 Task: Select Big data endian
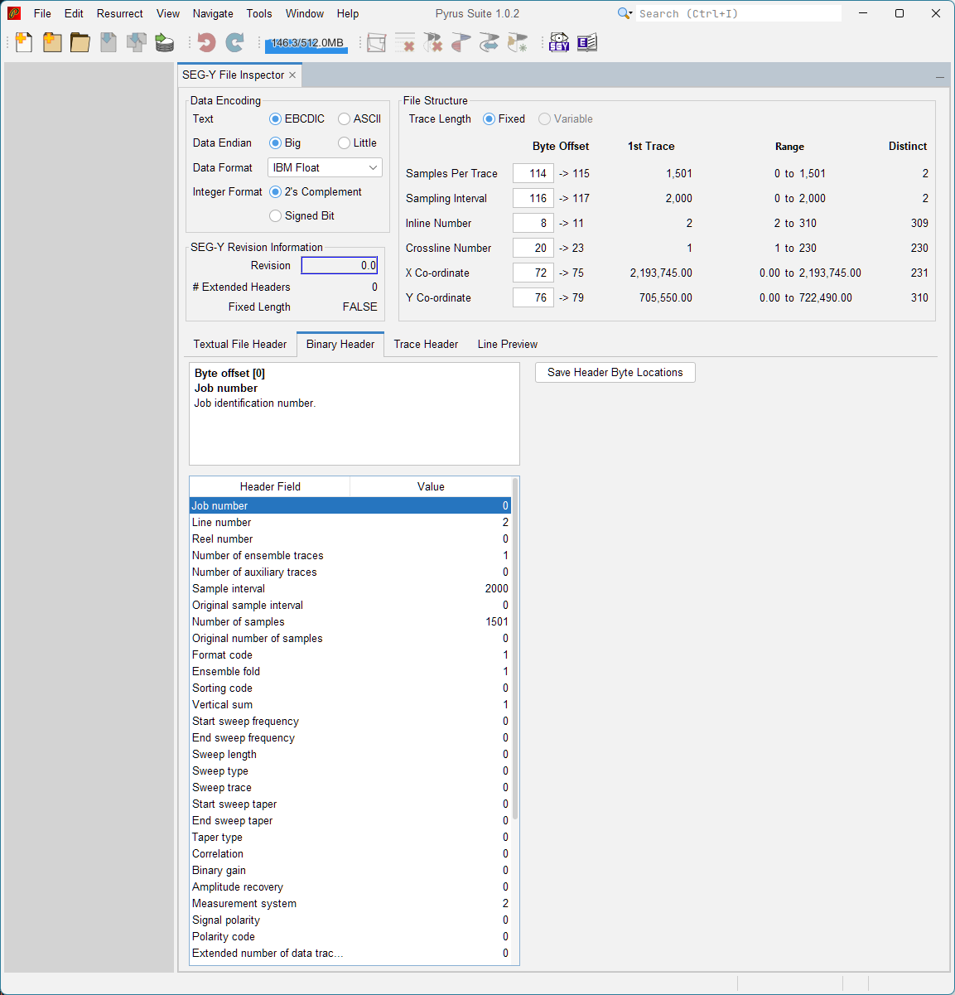coord(286,142)
